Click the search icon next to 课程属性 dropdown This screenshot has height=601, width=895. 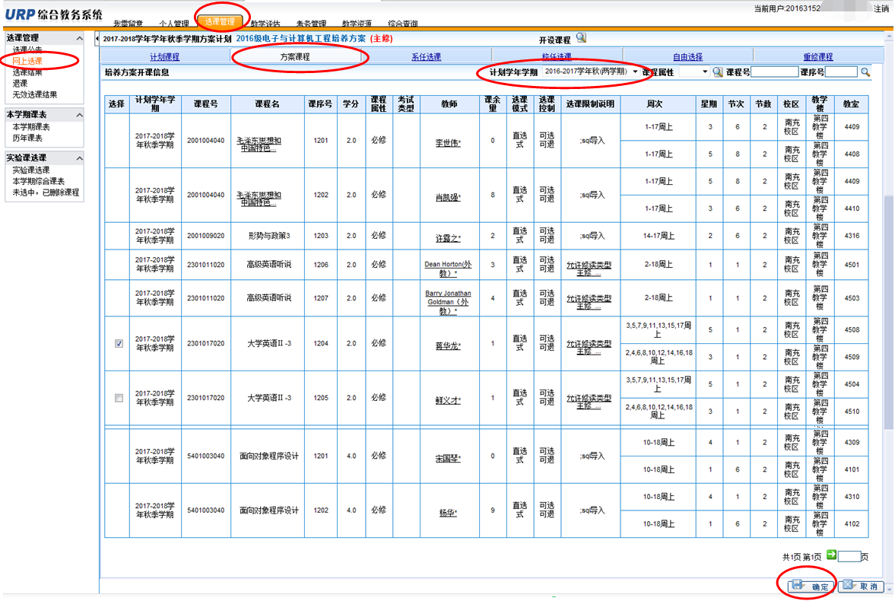click(718, 72)
